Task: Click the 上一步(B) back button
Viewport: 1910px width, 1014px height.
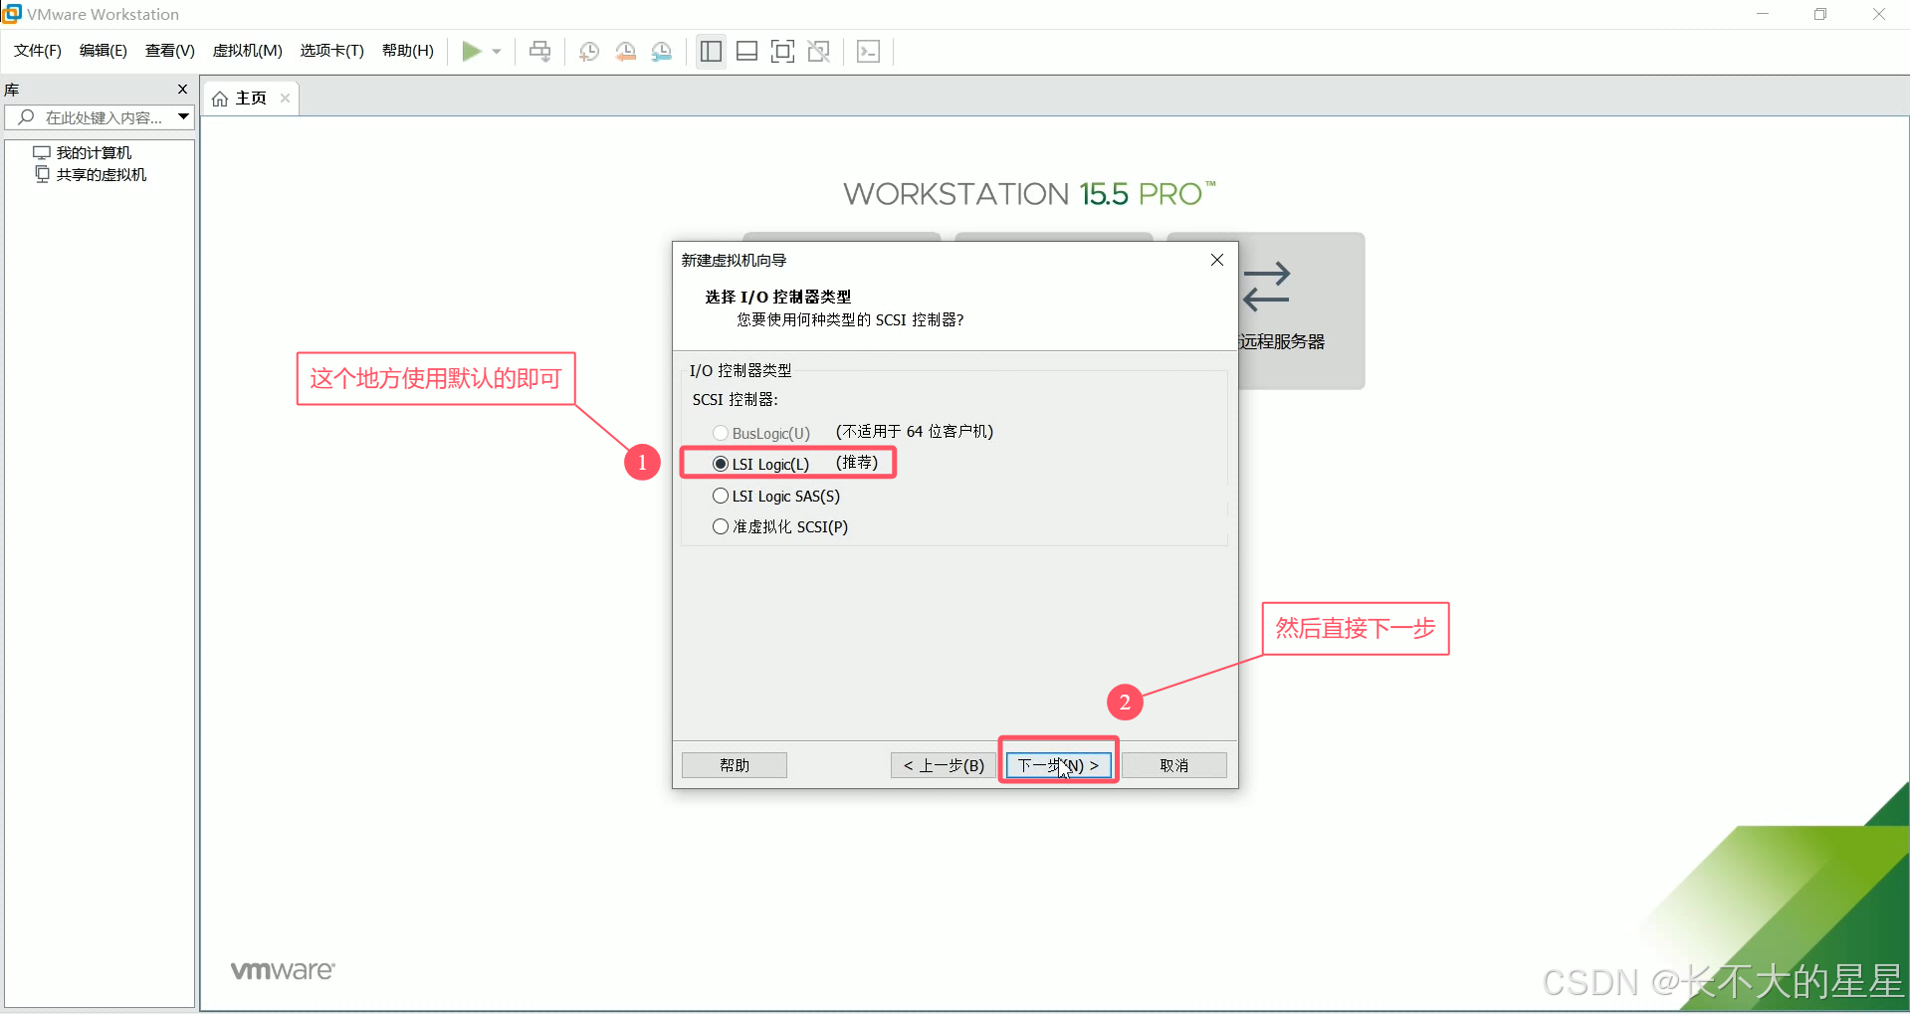Action: 943,765
